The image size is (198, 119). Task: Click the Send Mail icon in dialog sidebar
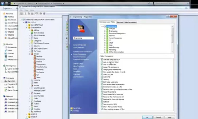71,108
